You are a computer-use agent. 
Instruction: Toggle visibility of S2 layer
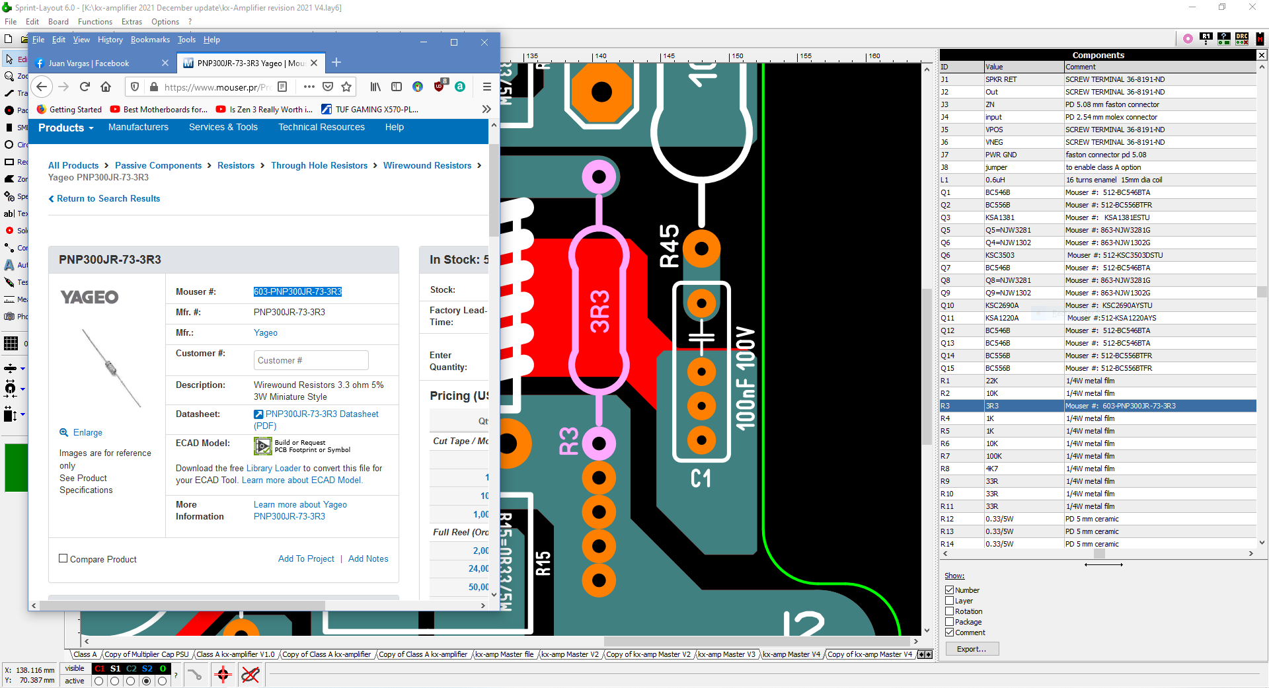[147, 669]
